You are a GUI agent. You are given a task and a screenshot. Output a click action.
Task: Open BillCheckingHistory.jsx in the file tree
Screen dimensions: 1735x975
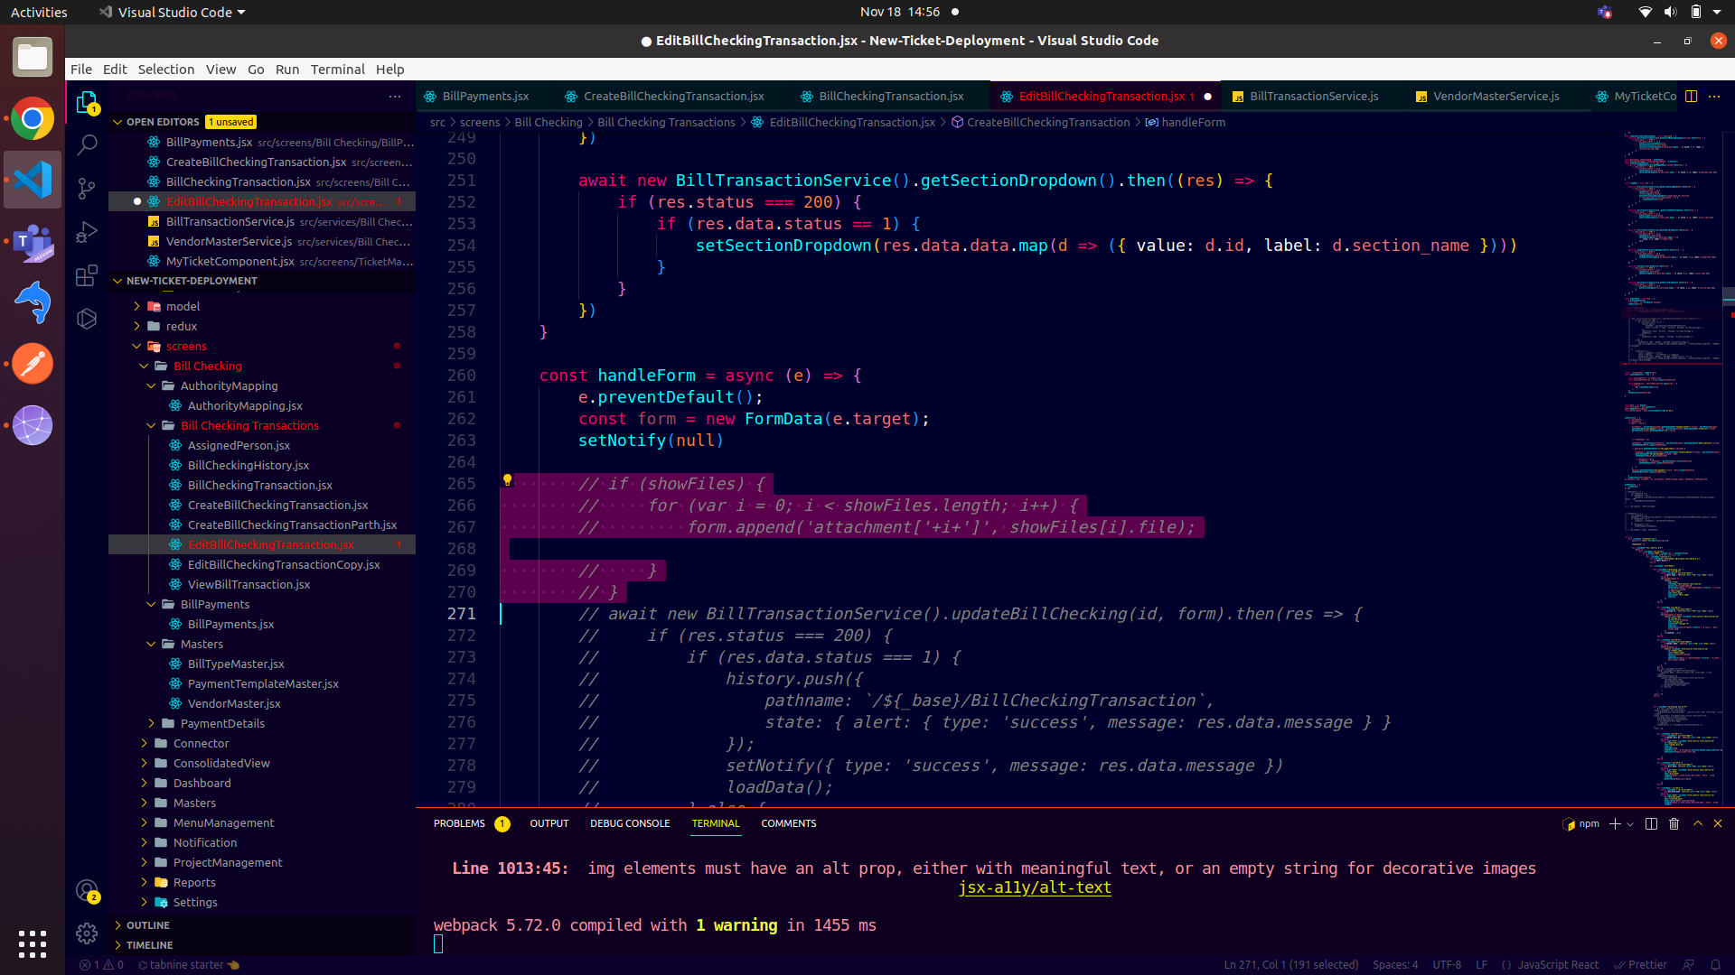point(248,465)
